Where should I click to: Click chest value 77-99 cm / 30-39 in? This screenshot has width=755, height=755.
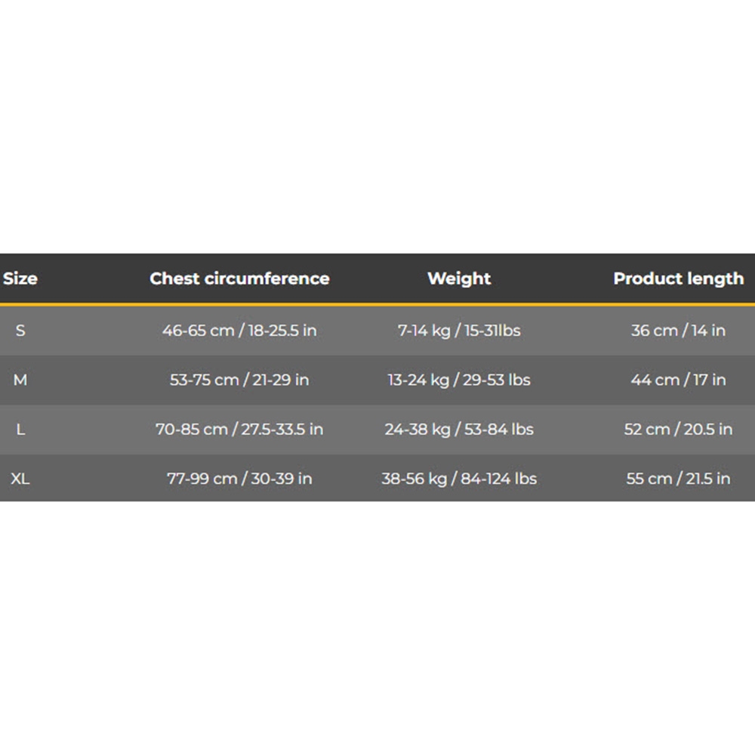pos(239,479)
